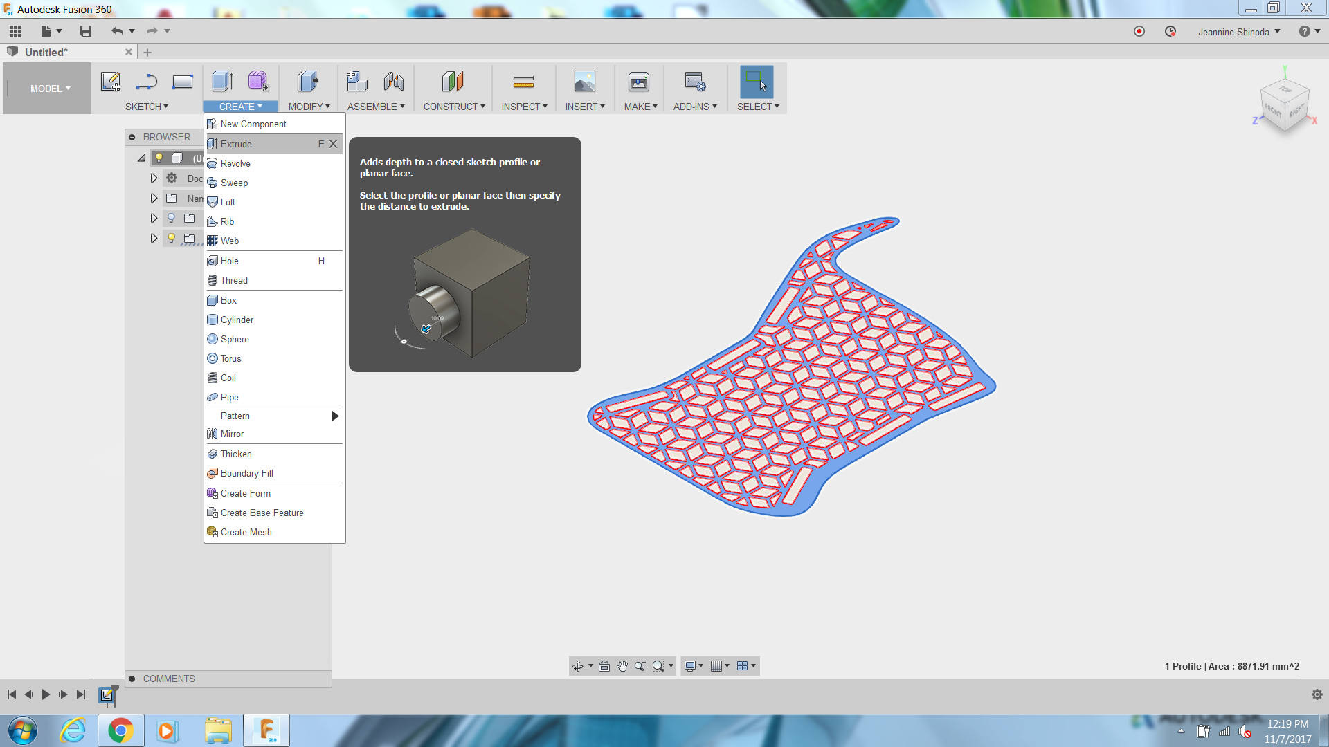Open the Pattern submenu
This screenshot has height=747, width=1329.
pyautogui.click(x=275, y=416)
